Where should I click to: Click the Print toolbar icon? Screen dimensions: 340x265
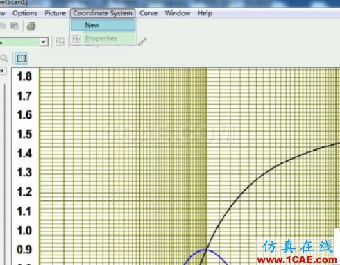[x=31, y=26]
